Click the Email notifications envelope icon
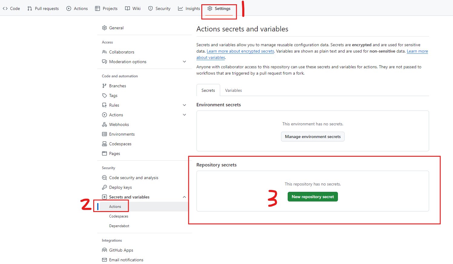Viewport: 453px width, 264px height. point(104,260)
